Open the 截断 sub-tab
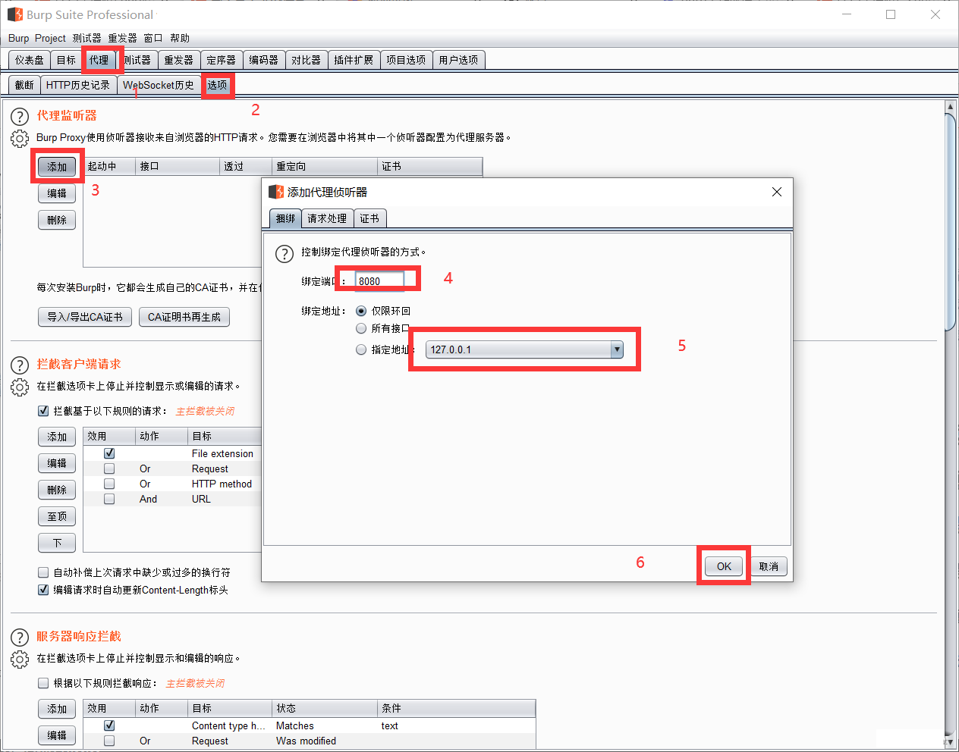The width and height of the screenshot is (959, 752). [24, 85]
